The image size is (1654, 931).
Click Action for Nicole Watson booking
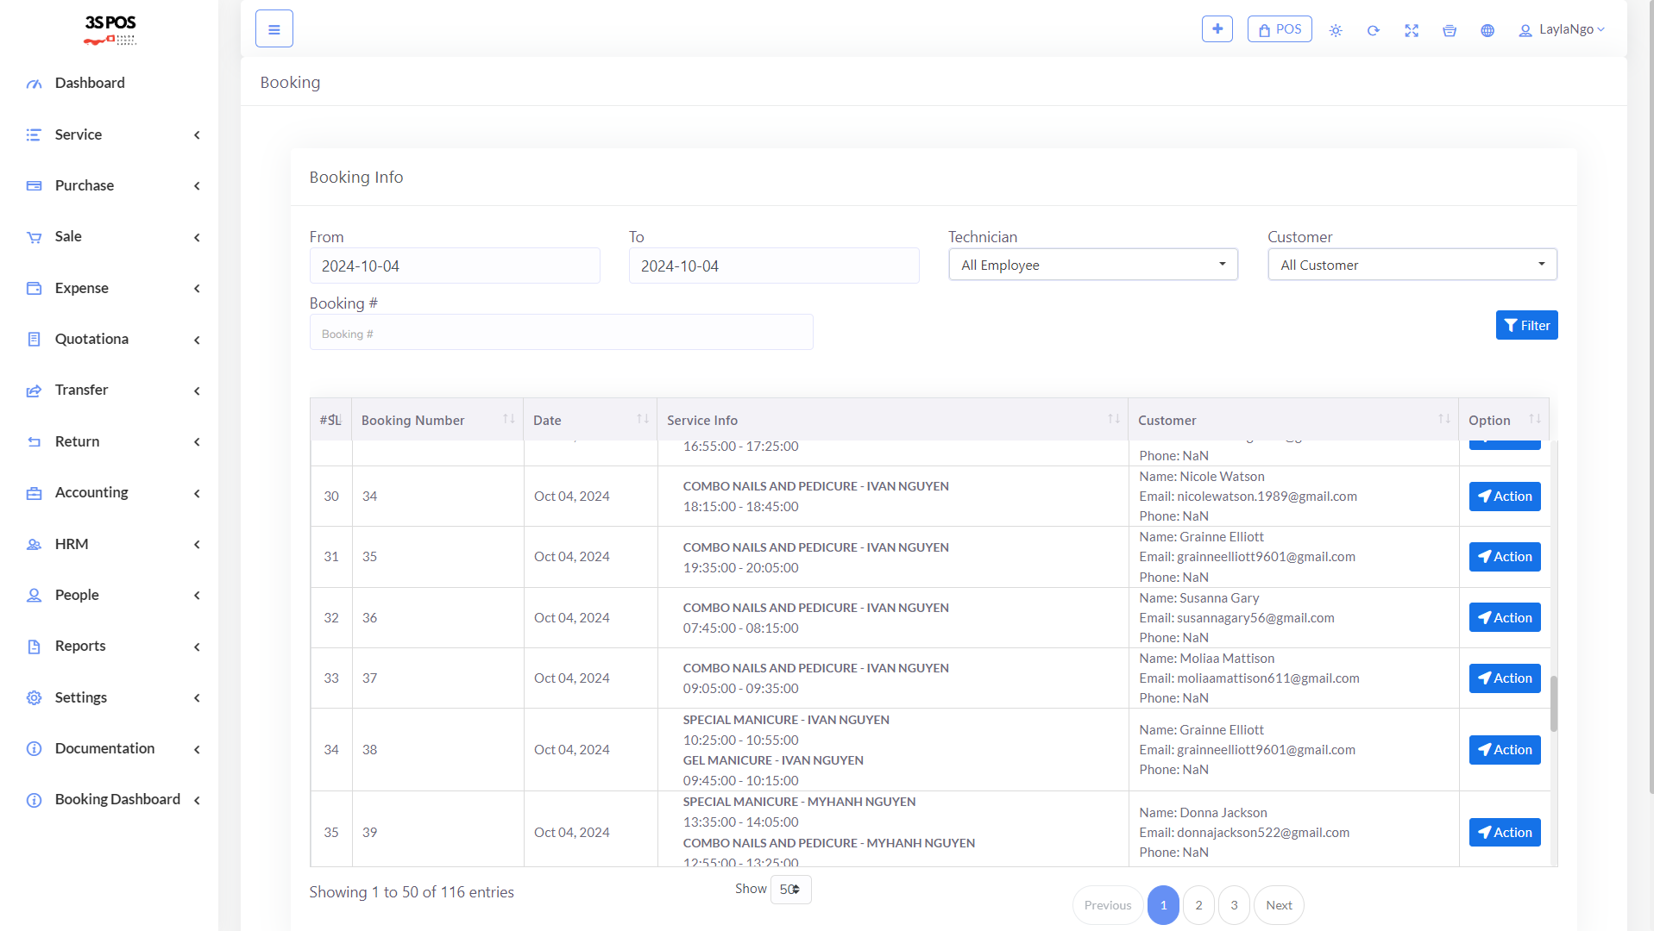(1504, 497)
